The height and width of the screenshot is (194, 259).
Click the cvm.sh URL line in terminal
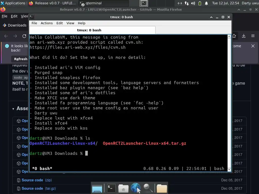coord(77,47)
